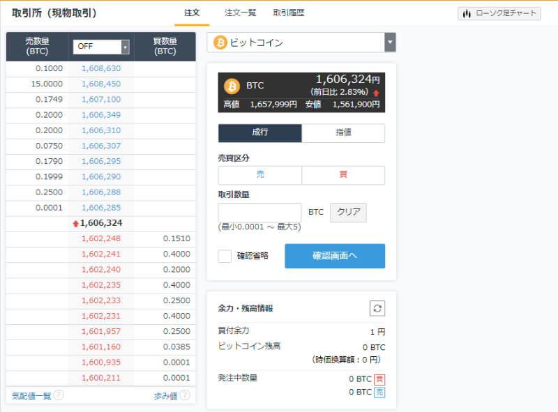The height and width of the screenshot is (412, 558).
Task: Click the クリア button
Action: click(348, 213)
